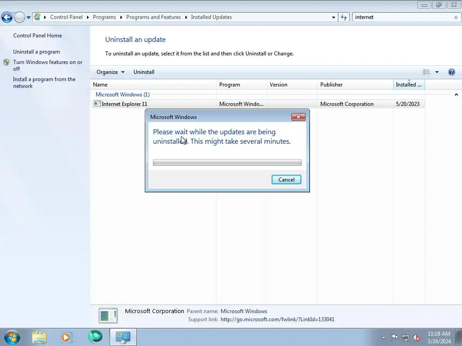Clear the search box text
The height and width of the screenshot is (346, 462).
(456, 18)
